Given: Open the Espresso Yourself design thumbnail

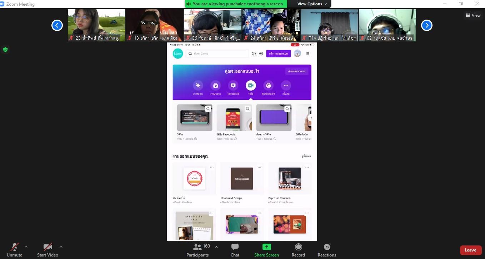Looking at the screenshot, I should tap(290, 178).
